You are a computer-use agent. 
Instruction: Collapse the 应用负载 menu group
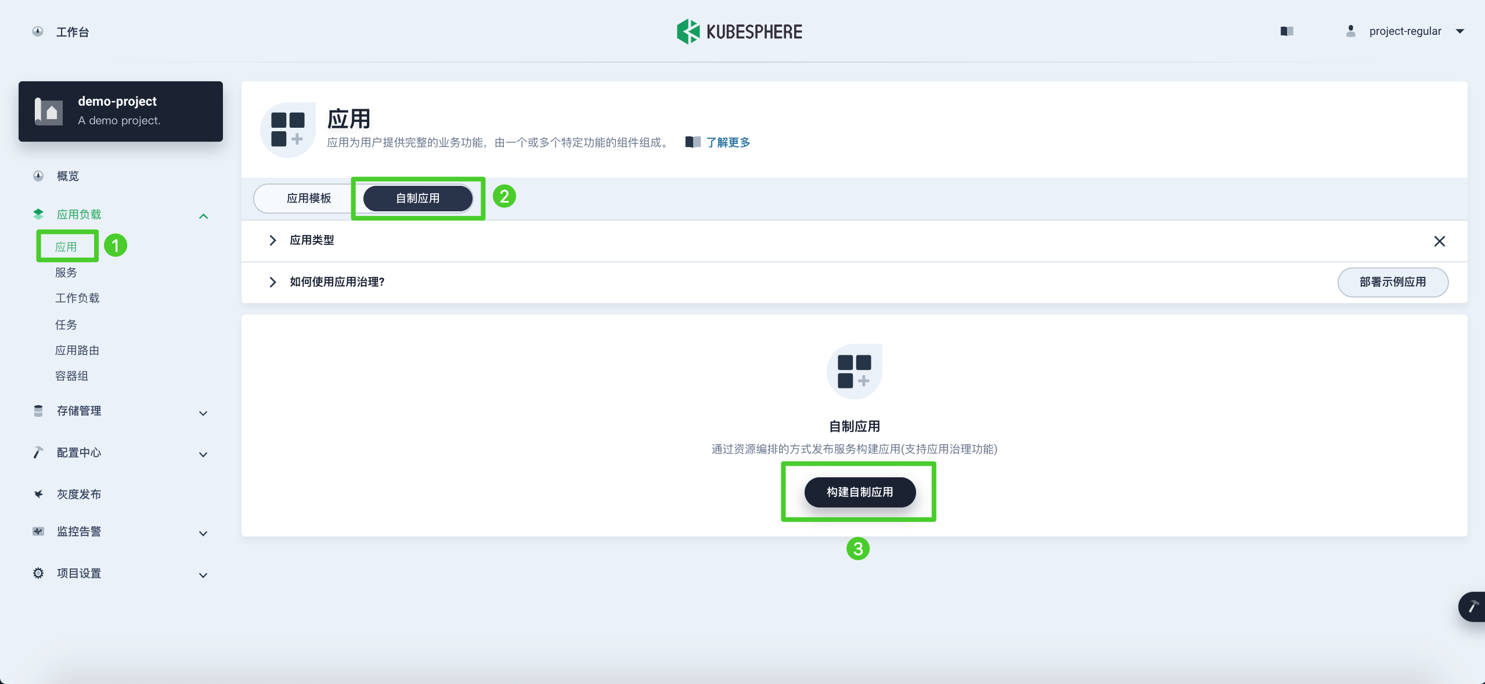coord(203,216)
